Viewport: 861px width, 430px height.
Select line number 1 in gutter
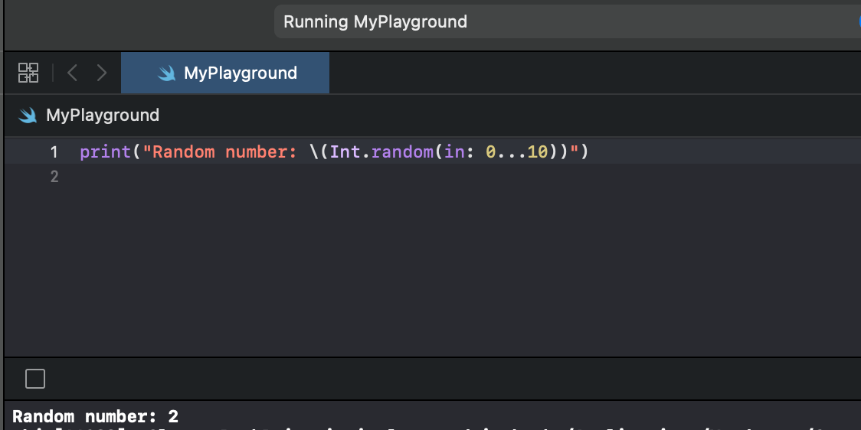(x=54, y=152)
